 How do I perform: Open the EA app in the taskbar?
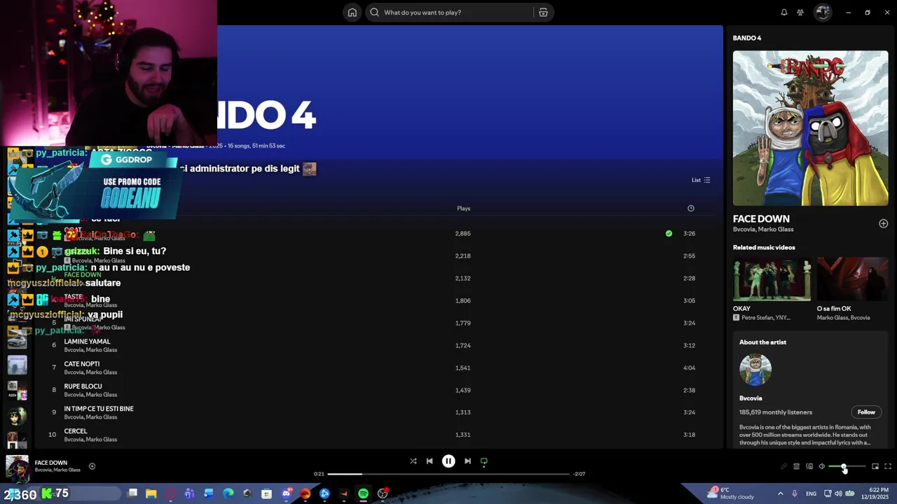click(x=305, y=493)
